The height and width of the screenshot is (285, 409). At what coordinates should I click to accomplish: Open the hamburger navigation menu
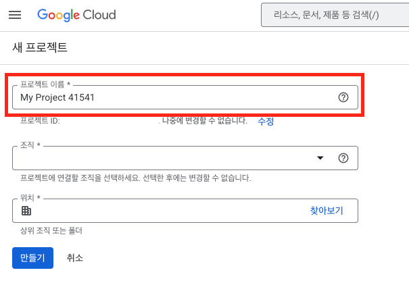click(x=15, y=15)
